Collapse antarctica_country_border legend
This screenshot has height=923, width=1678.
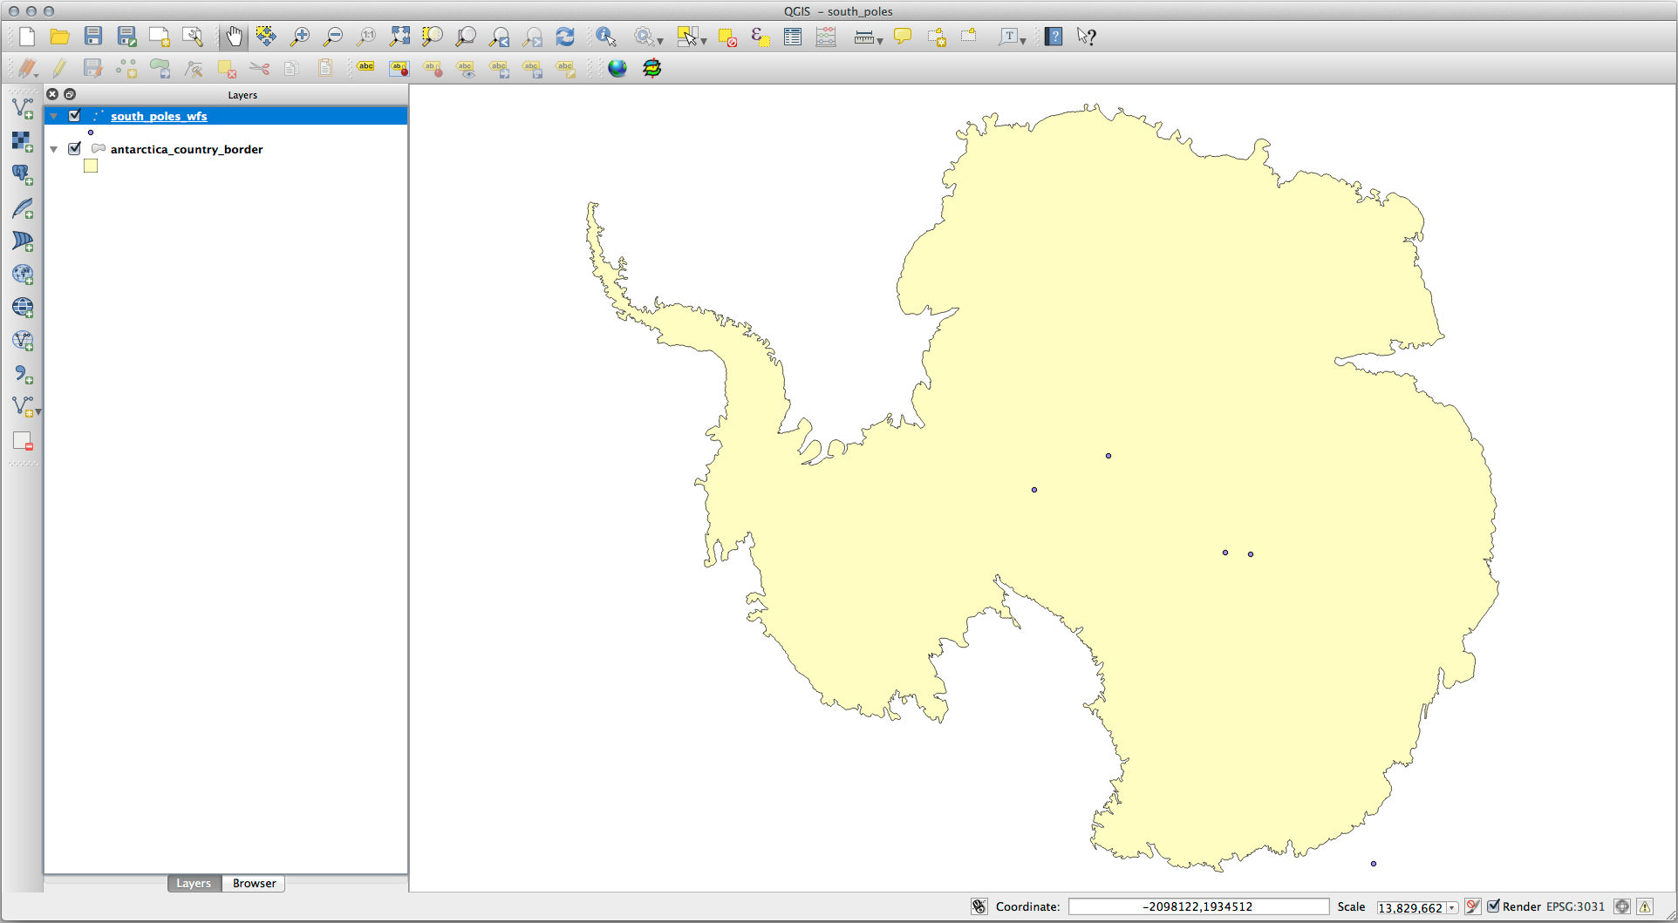pyautogui.click(x=54, y=149)
